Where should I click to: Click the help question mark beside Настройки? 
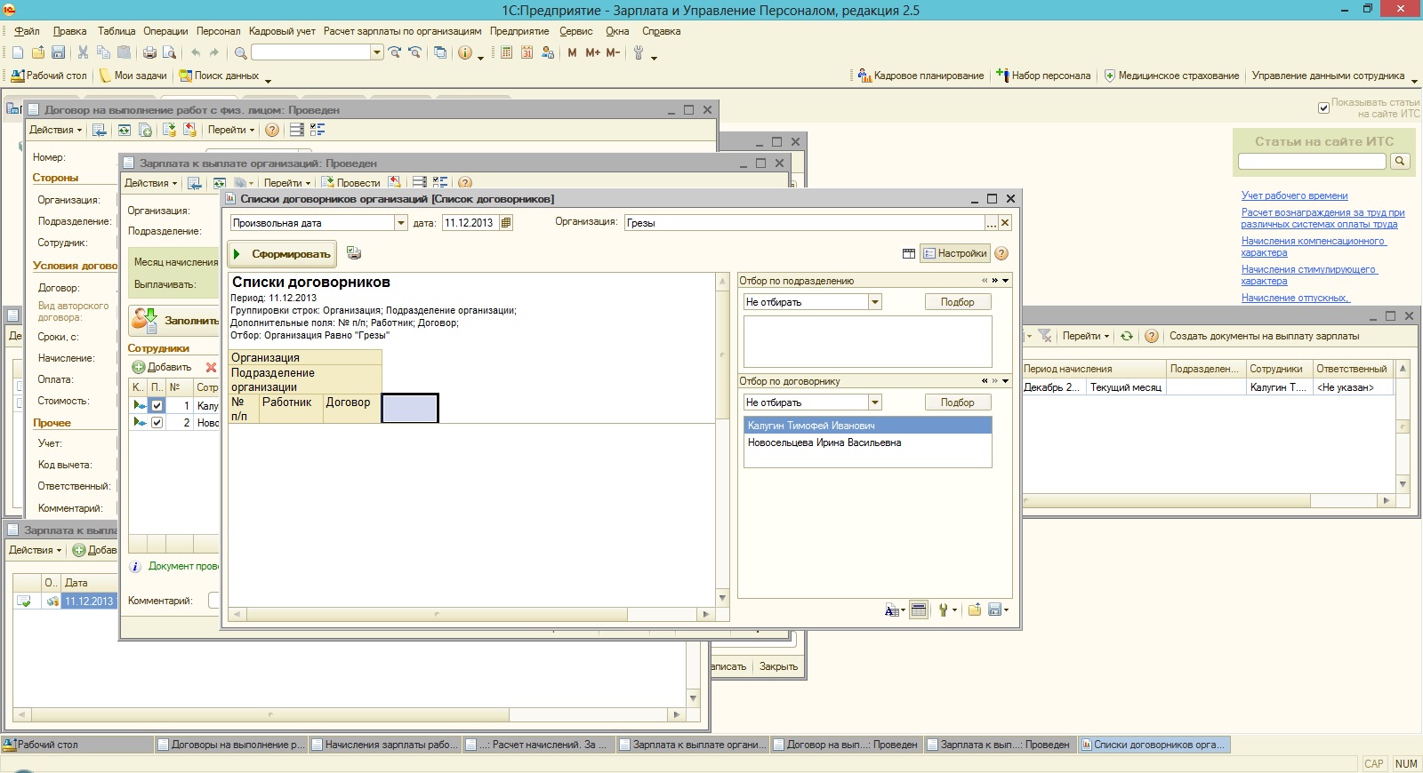[1001, 254]
